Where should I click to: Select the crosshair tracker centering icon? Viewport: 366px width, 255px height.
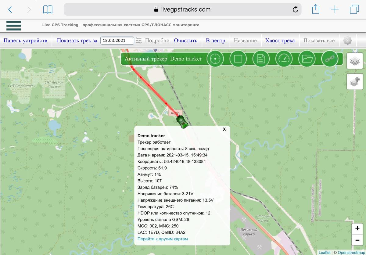215,59
